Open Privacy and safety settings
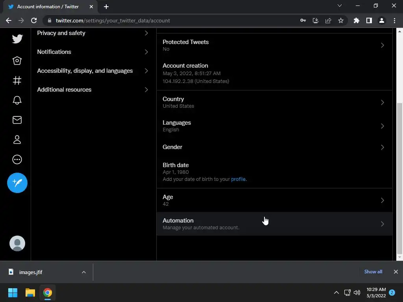Screen dimensions: 403x302 coord(93,33)
